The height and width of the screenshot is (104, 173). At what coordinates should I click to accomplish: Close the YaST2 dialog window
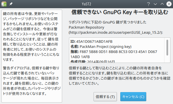point(169,4)
